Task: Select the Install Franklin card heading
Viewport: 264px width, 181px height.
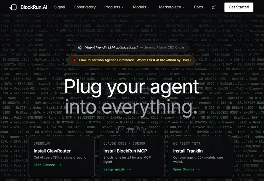Action: coord(188,151)
